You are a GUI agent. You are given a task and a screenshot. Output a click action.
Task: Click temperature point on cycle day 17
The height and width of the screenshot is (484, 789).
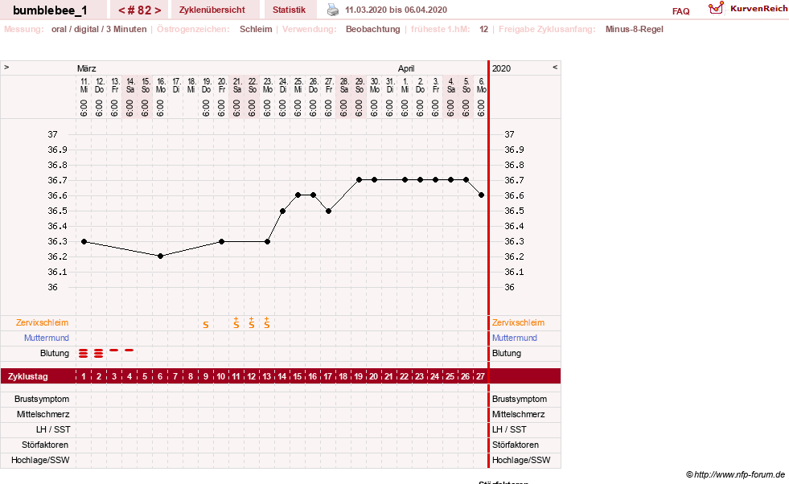pos(329,211)
